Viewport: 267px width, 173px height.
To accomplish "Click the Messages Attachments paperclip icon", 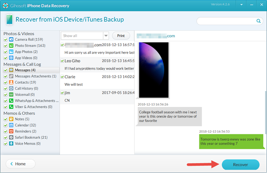I will (11, 76).
